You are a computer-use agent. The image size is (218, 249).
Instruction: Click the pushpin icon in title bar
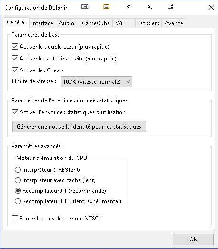(x=128, y=7)
